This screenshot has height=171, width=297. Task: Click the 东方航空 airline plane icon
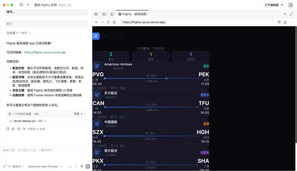coord(97,95)
